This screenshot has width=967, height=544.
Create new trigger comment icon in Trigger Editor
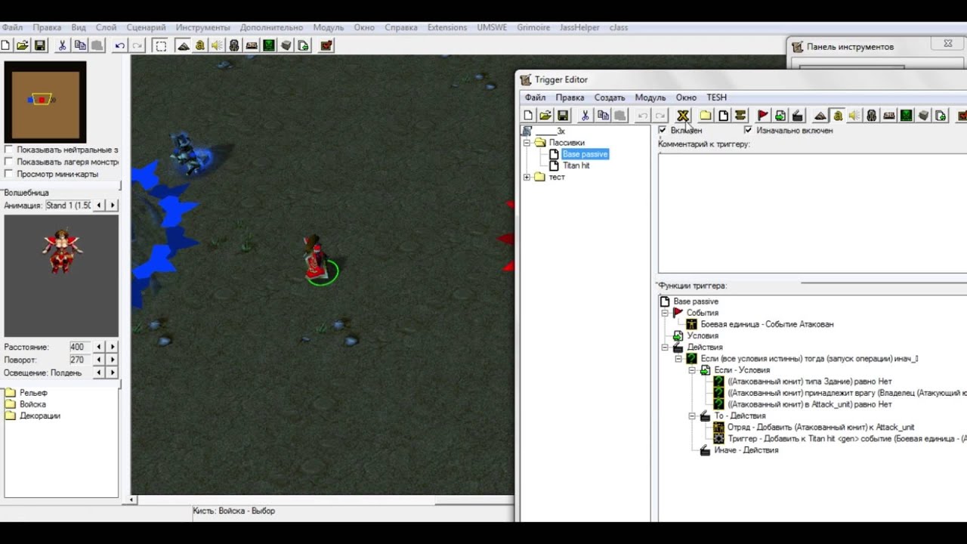click(x=740, y=116)
